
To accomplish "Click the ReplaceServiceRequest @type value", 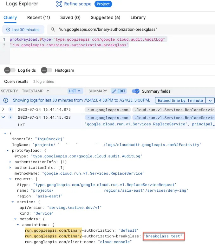I will pyautogui.click(x=105, y=185).
